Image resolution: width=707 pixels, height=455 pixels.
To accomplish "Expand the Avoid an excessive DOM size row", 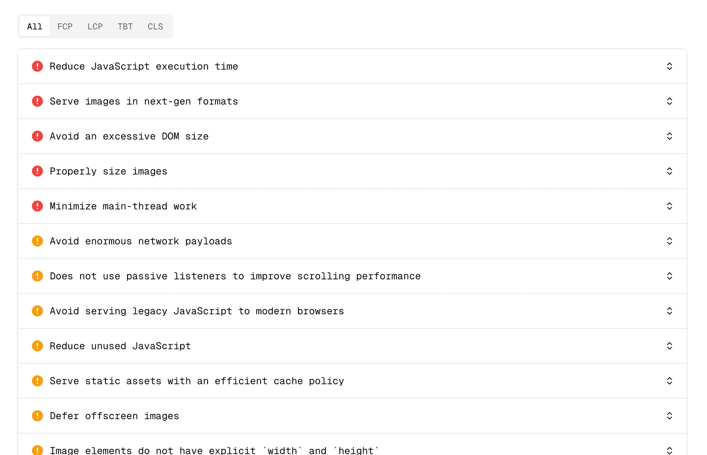I will (669, 136).
